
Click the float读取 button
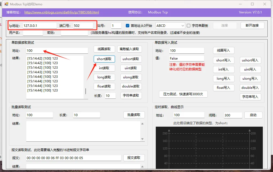104,86
